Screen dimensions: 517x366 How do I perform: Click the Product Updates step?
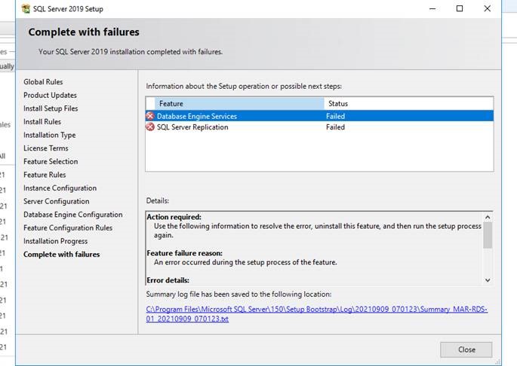click(x=50, y=95)
